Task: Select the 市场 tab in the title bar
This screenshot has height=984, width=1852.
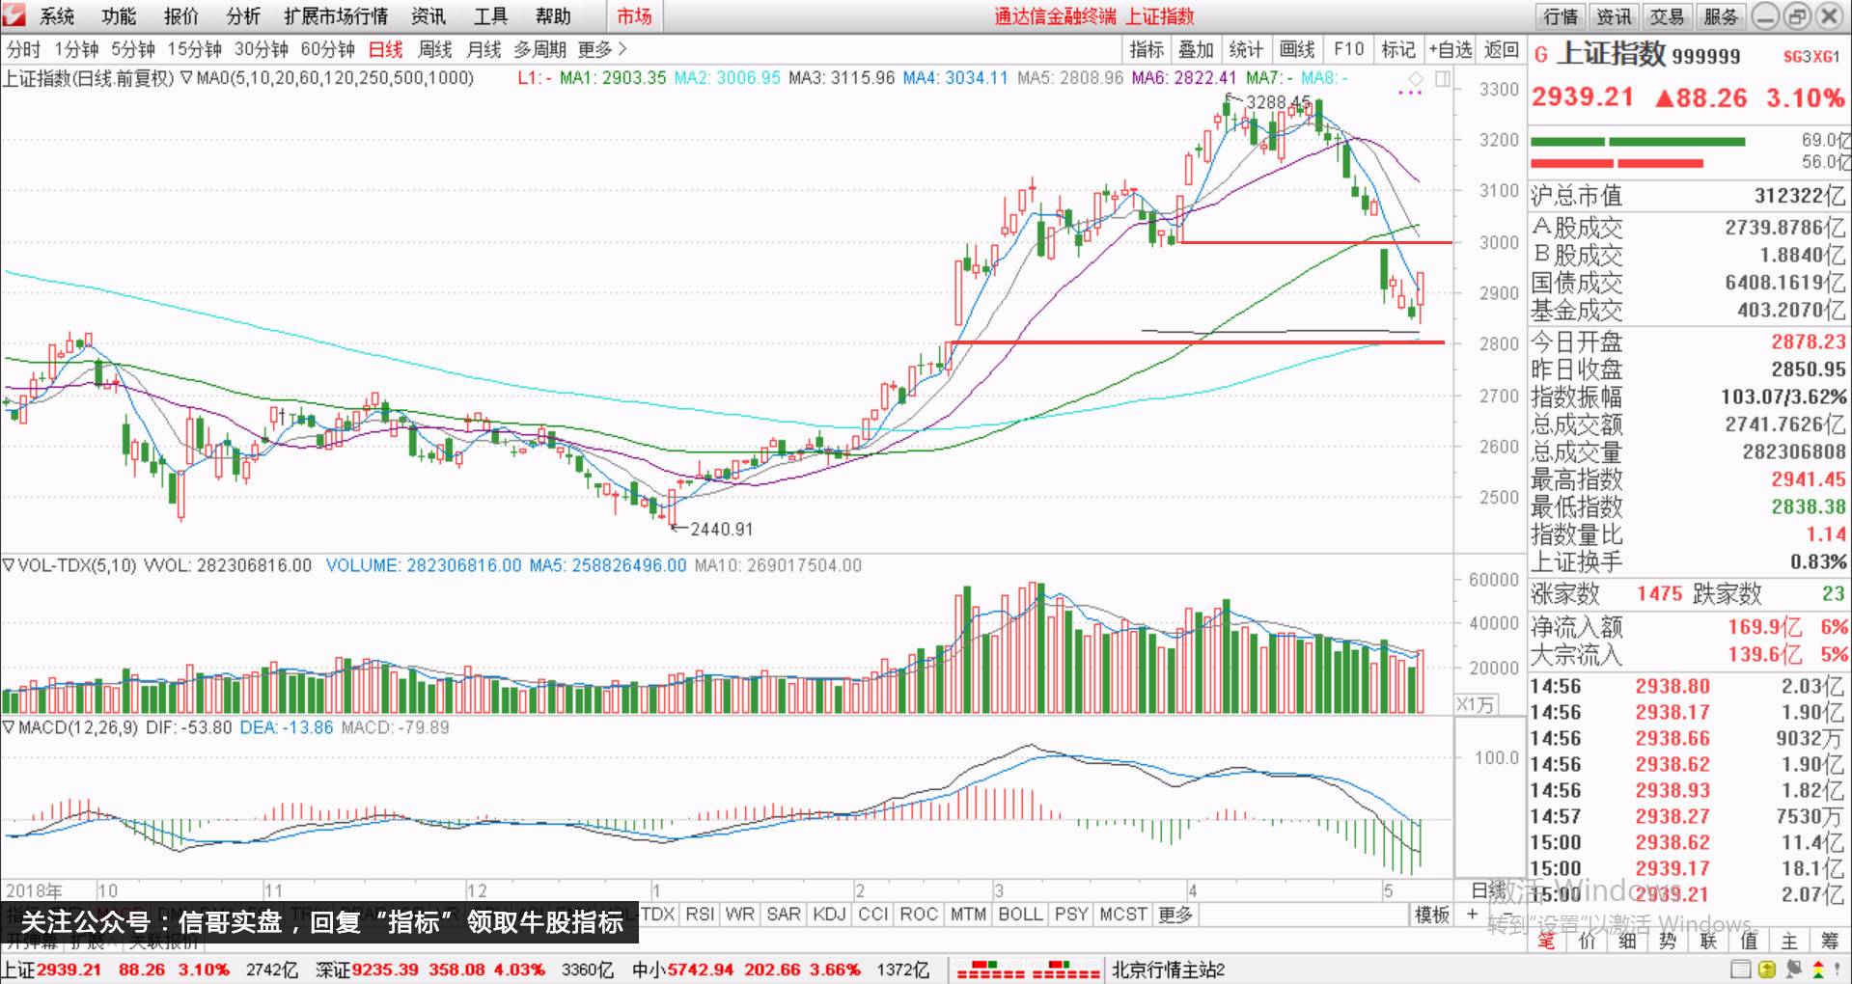Action: click(634, 16)
